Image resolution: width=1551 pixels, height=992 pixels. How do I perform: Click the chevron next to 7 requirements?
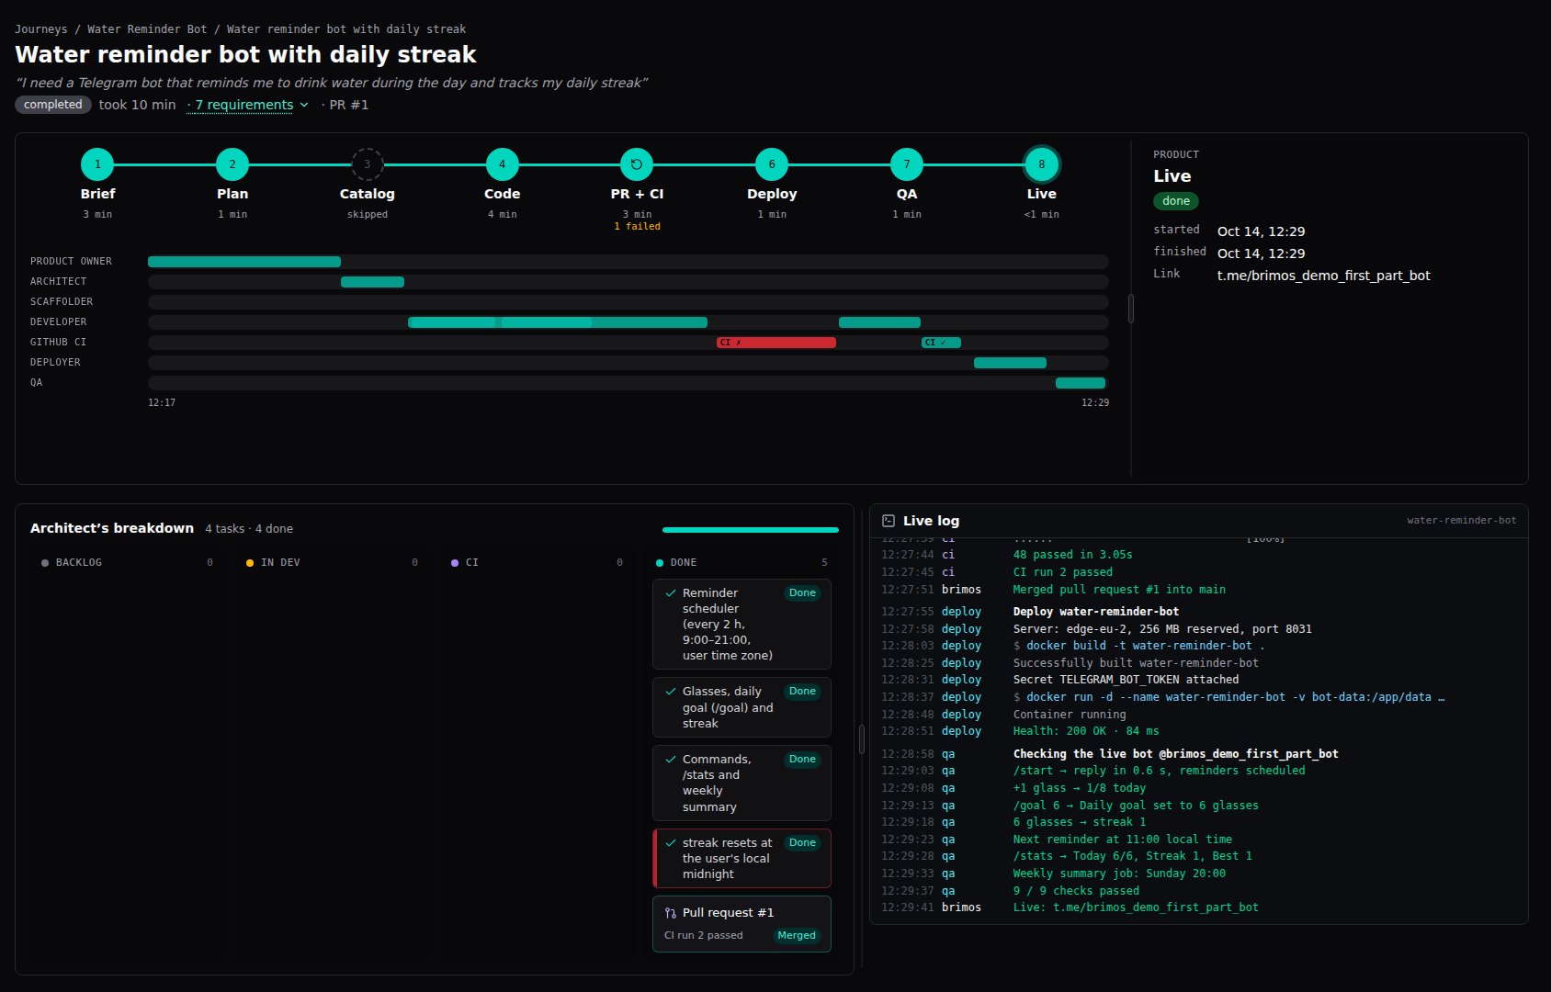(304, 105)
